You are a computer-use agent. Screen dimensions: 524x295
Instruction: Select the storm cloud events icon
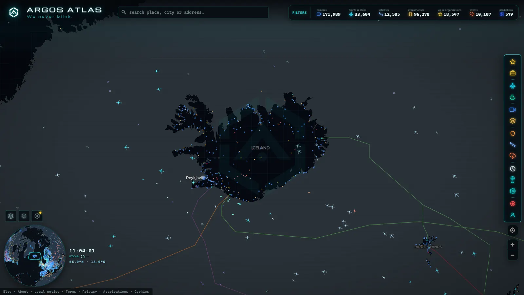(x=513, y=156)
